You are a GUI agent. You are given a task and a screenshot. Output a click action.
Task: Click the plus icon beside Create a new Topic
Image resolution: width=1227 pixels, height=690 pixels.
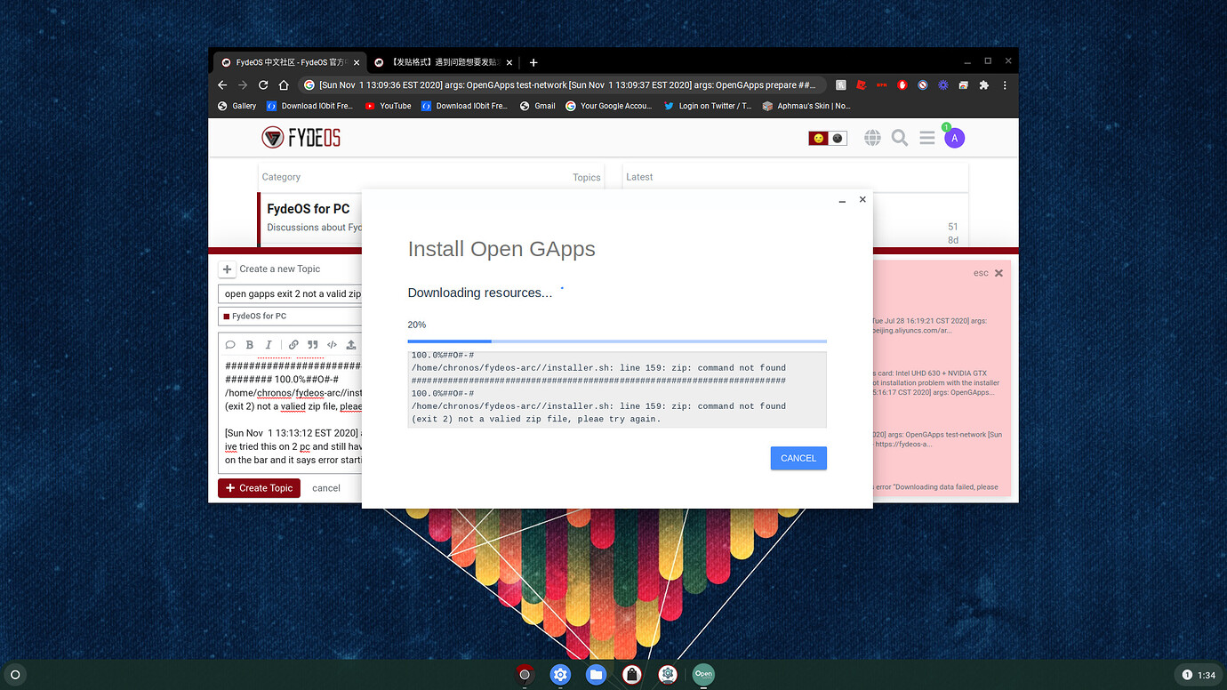pyautogui.click(x=227, y=269)
